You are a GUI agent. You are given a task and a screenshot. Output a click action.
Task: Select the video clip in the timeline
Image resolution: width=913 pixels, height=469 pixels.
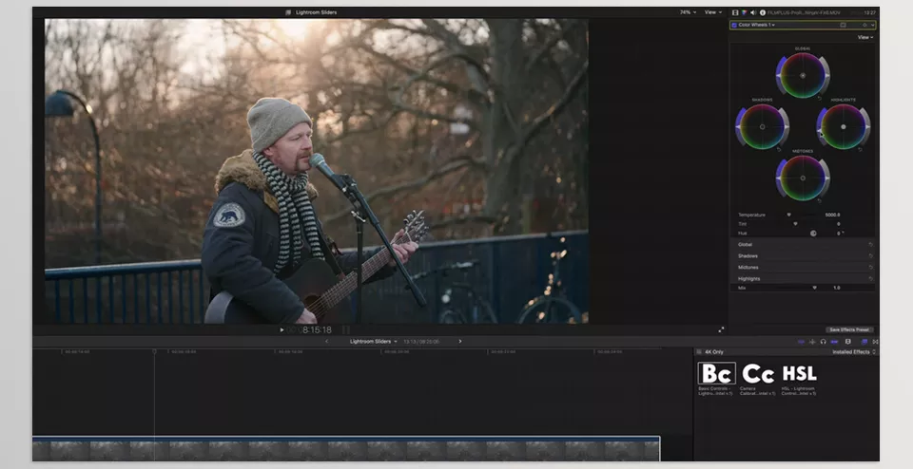tap(346, 449)
